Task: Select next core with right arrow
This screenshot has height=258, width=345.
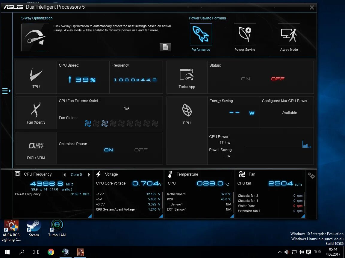Action: point(89,175)
